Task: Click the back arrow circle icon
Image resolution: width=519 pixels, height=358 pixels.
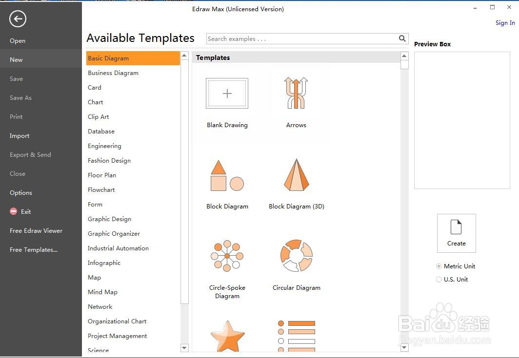Action: [x=18, y=19]
